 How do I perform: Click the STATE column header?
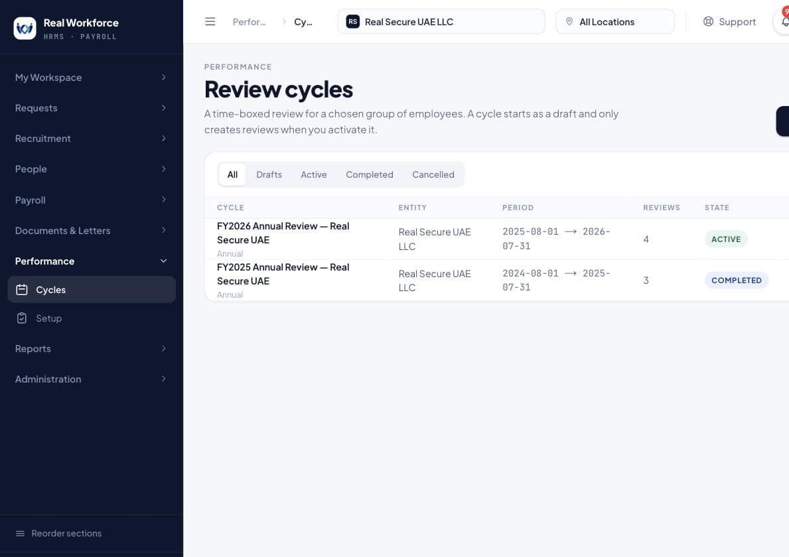point(717,208)
